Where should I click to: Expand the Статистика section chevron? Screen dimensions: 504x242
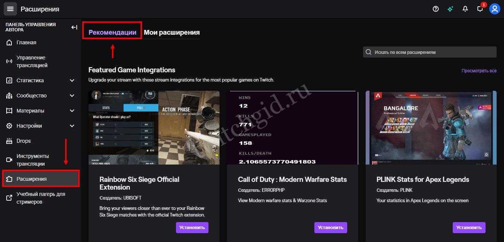72,80
